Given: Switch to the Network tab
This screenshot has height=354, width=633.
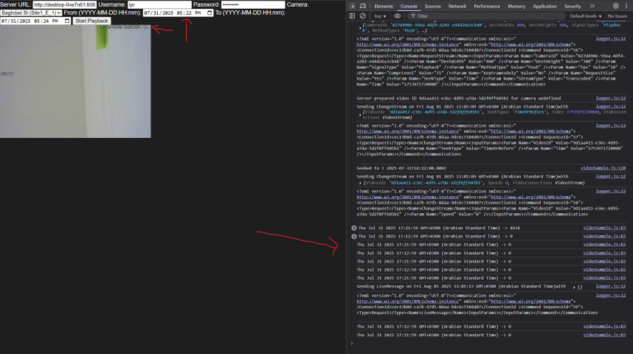Looking at the screenshot, I should [x=457, y=6].
